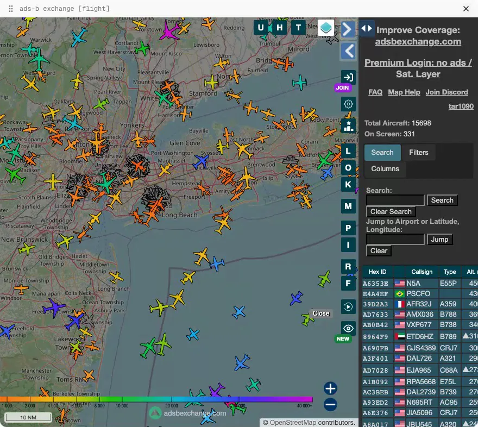478x427 pixels.
Task: Open the Join Discord link
Action: (x=446, y=92)
